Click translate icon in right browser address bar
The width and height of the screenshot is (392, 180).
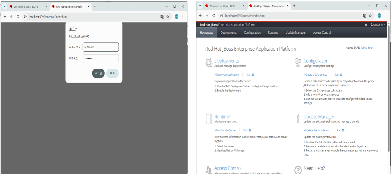tap(364, 16)
